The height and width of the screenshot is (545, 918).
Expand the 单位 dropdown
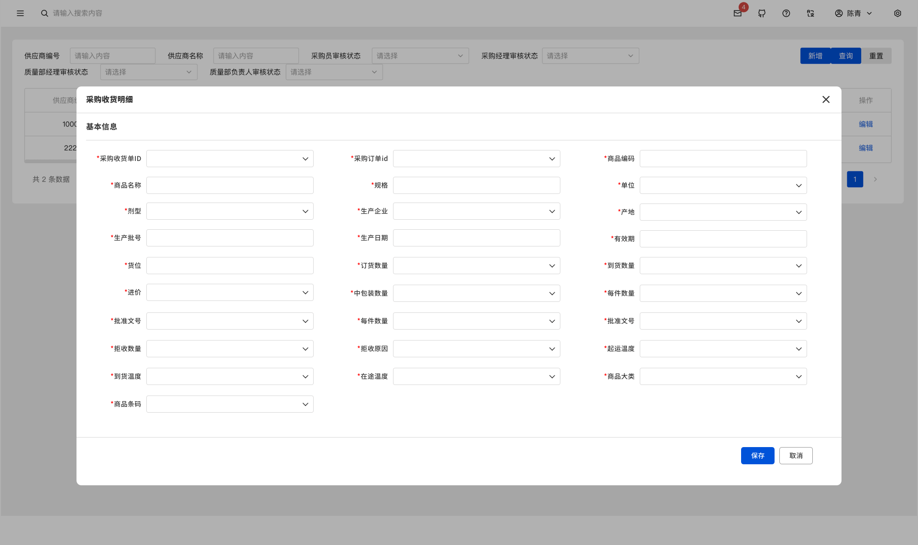[x=723, y=185]
